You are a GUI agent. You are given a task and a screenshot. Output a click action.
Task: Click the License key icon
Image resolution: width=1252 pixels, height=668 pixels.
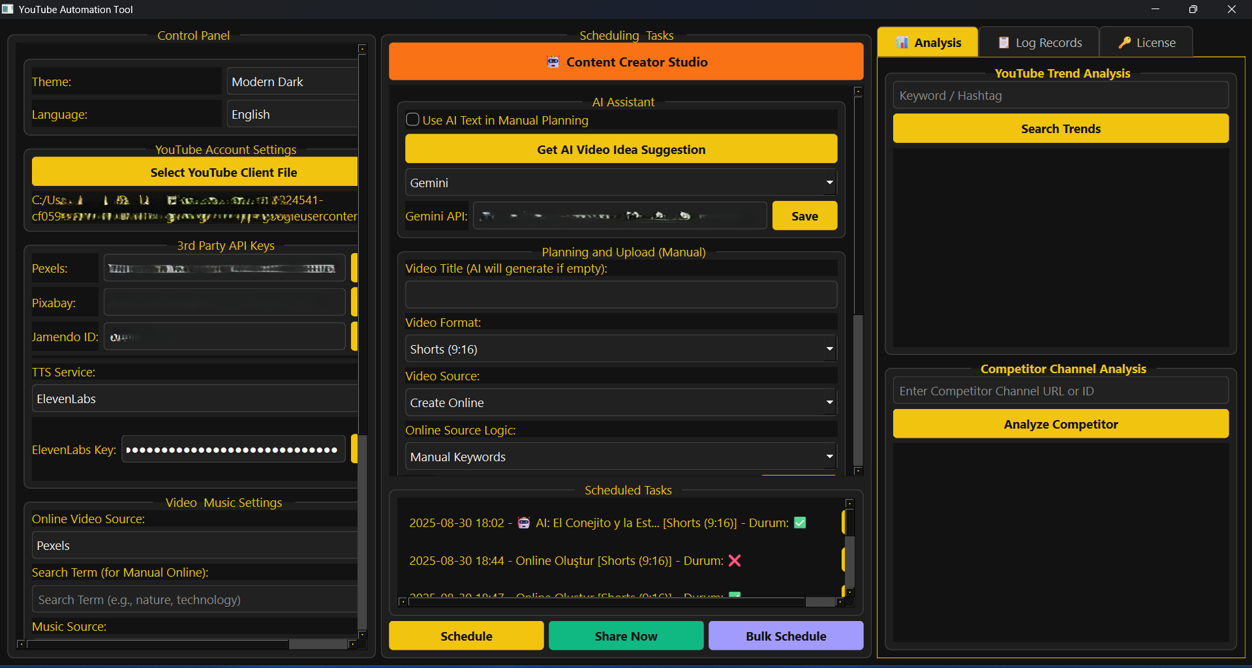click(x=1125, y=42)
